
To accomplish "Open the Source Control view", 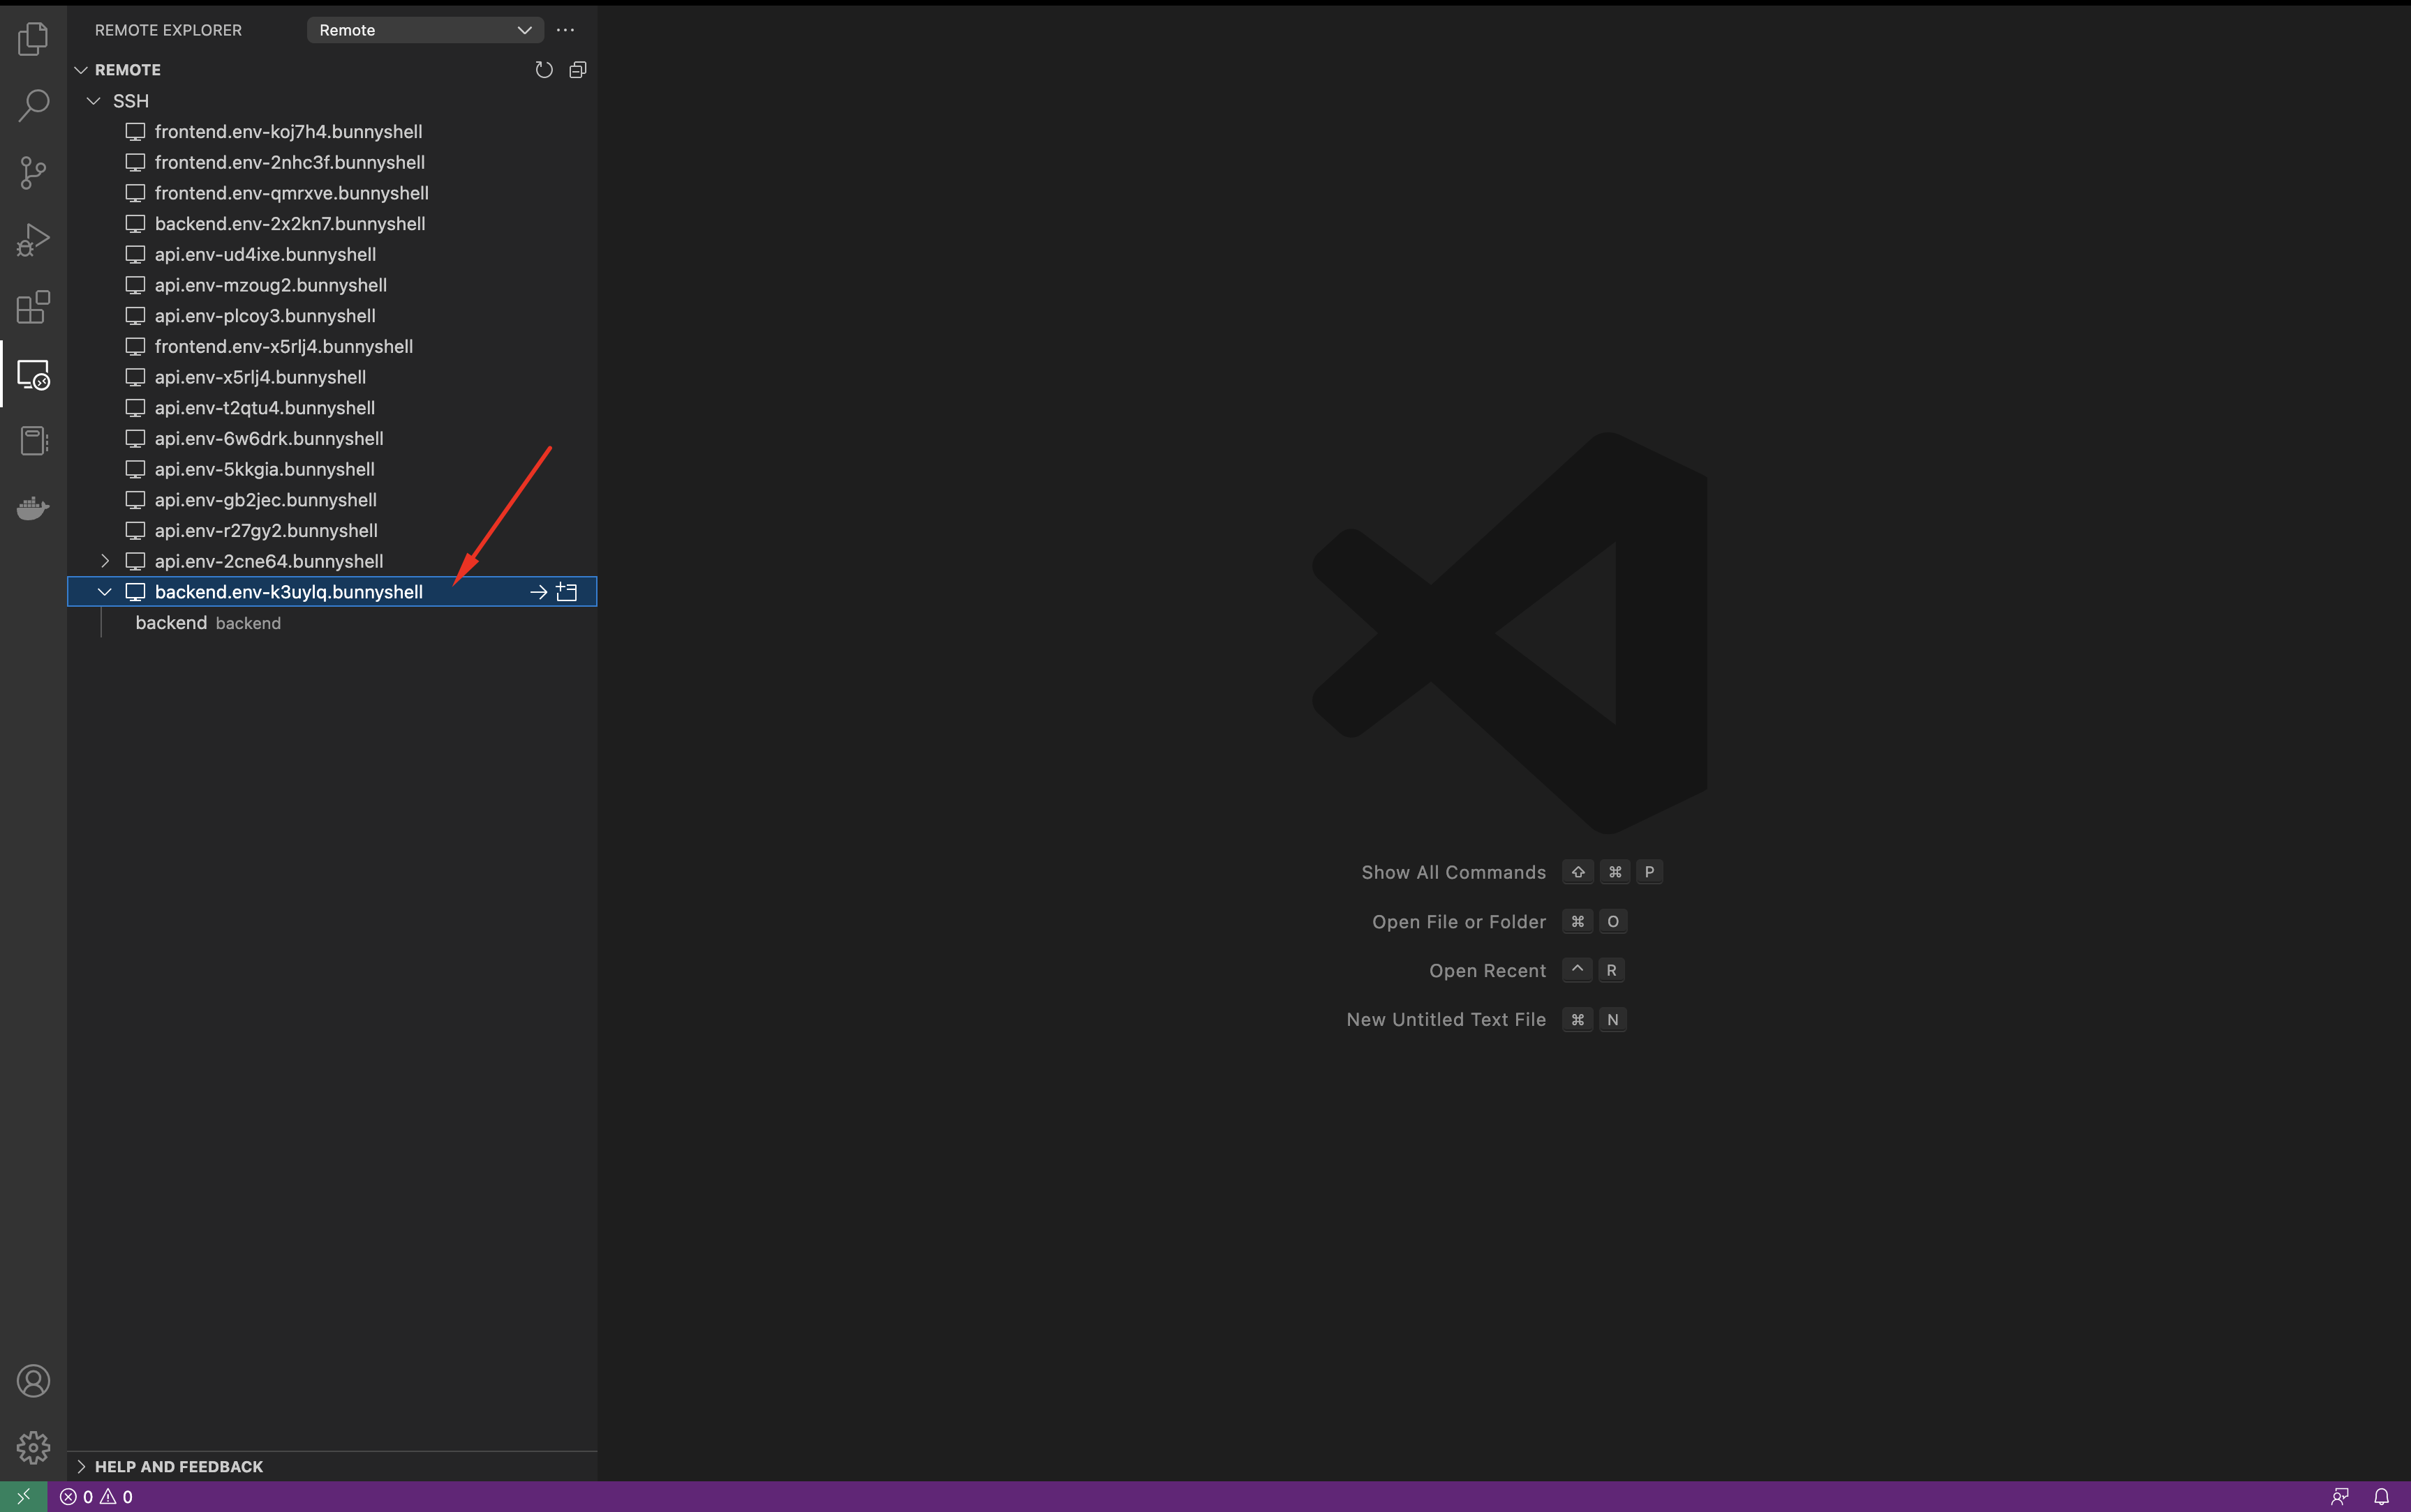I will click(x=33, y=173).
